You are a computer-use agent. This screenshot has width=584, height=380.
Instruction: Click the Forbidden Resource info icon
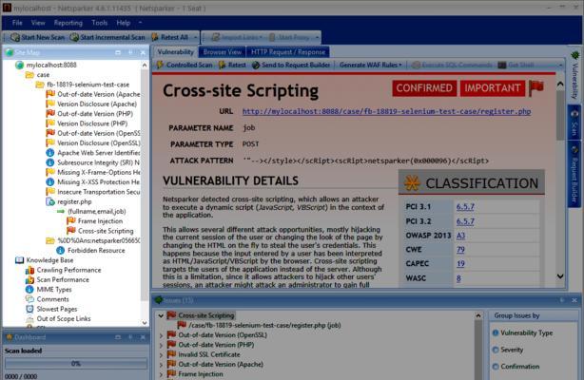tap(61, 251)
